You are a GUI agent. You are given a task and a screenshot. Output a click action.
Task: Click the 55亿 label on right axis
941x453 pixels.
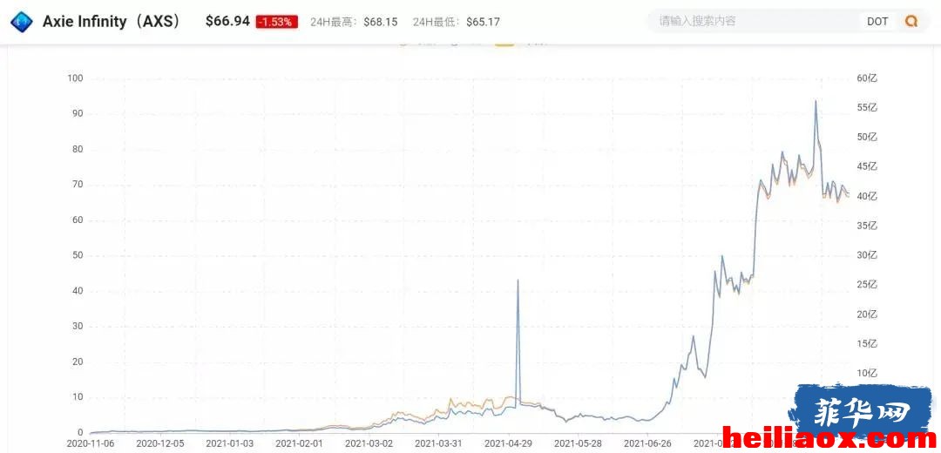[x=868, y=108]
